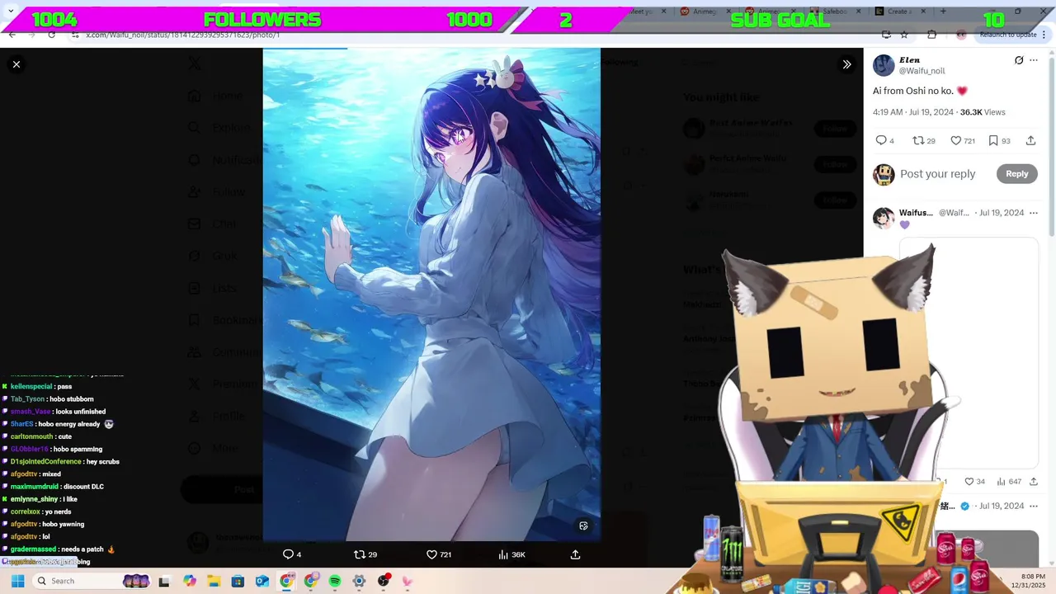Click Relaunch to update in Chrome

(x=1007, y=35)
